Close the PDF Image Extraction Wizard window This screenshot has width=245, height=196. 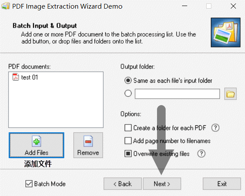point(233,6)
